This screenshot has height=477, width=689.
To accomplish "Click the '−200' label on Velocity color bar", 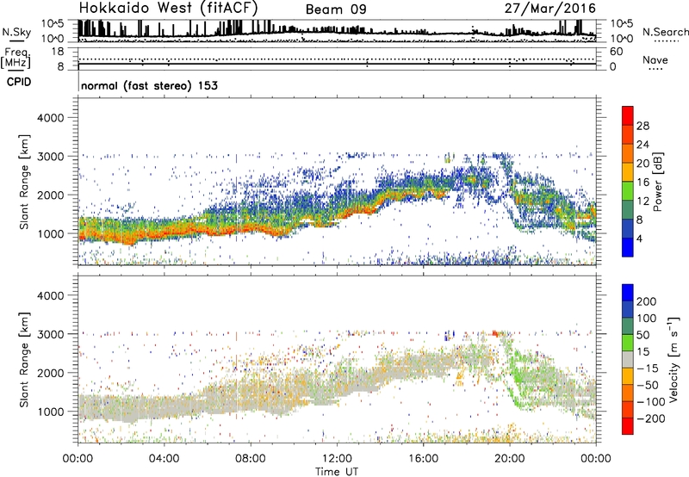I will click(650, 418).
